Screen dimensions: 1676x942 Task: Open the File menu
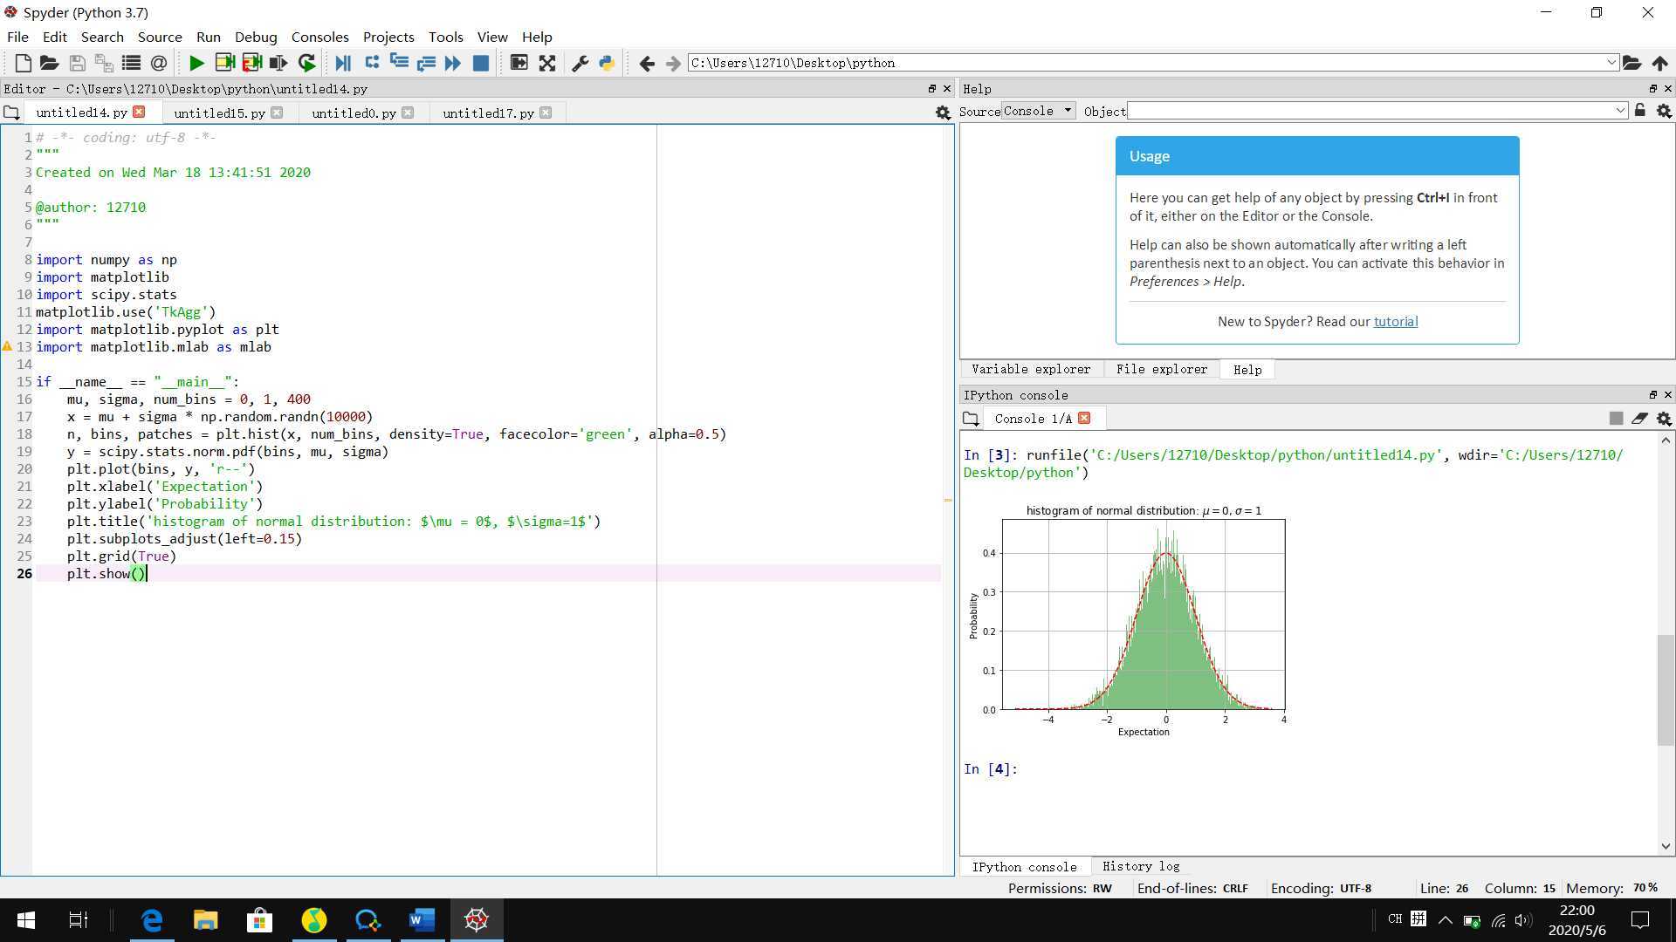coord(17,37)
